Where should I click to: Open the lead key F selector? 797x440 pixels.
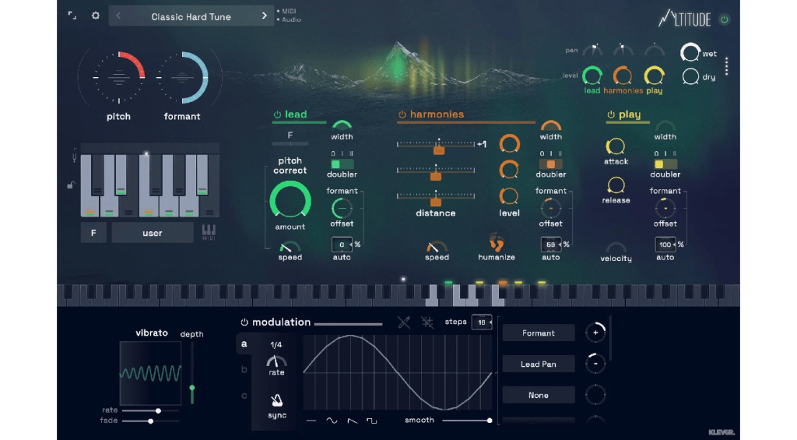290,136
